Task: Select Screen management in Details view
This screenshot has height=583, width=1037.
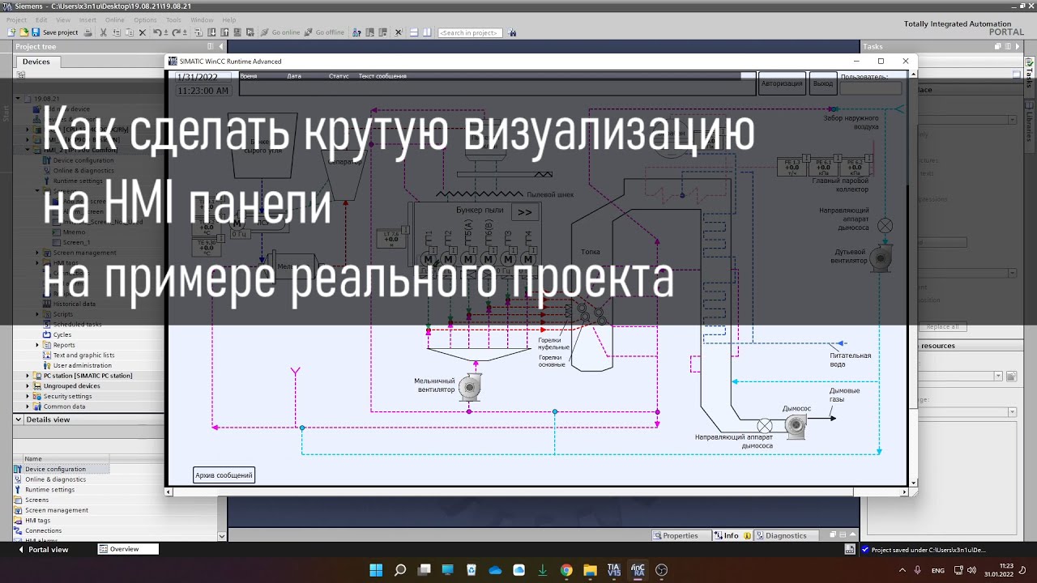Action: coord(56,510)
